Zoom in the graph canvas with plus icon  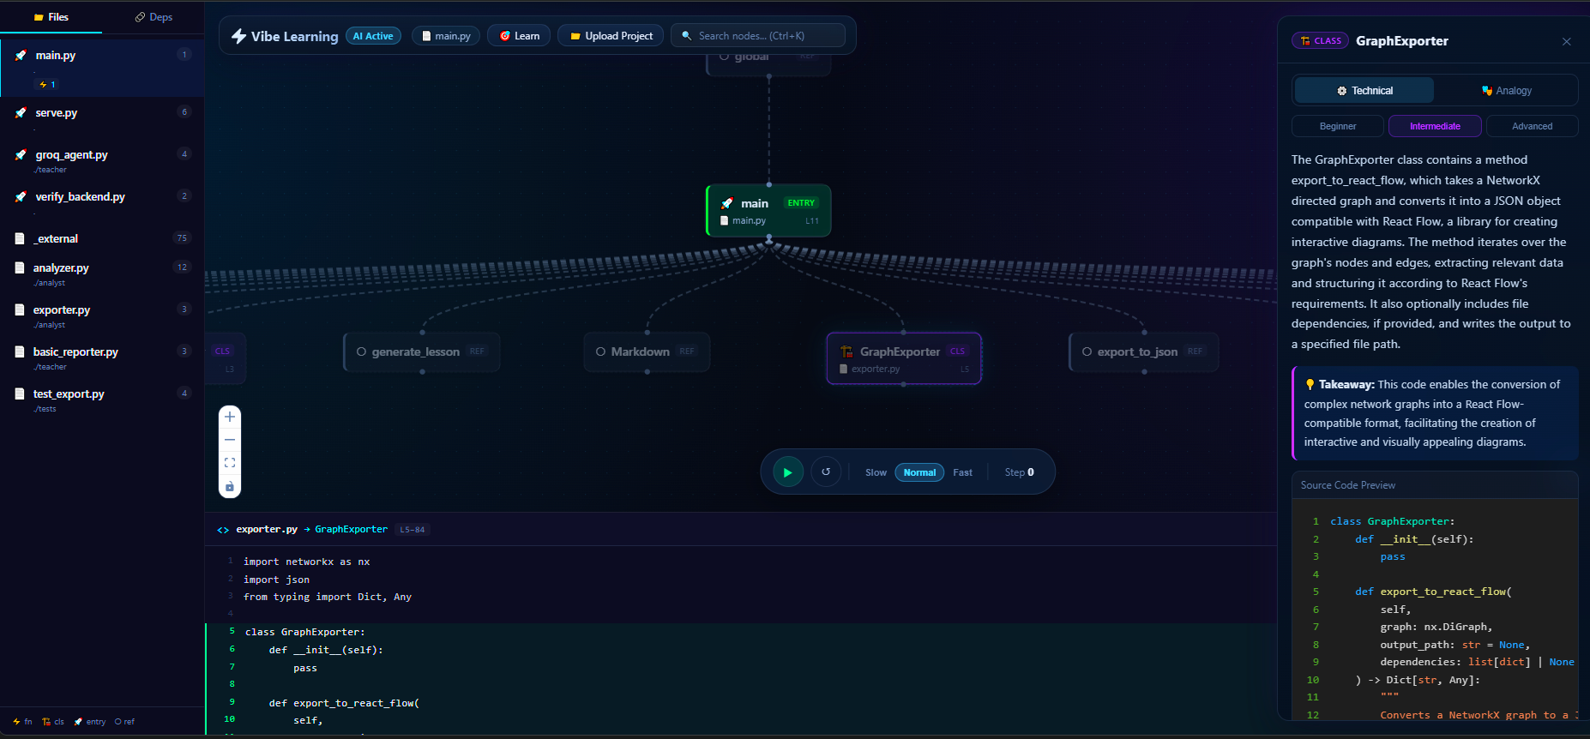[230, 417]
